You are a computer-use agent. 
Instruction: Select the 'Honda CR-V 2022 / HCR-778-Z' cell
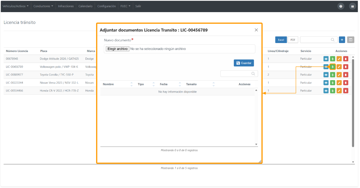(x=59, y=91)
